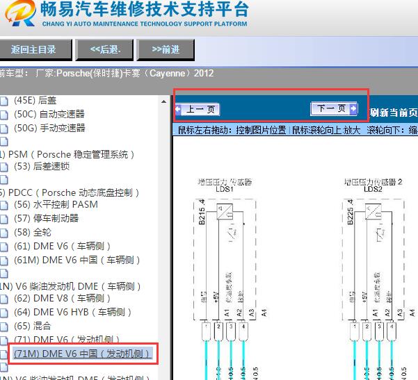Click the 增压压力传感器 LDS1 diagram label
This screenshot has width=418, height=380.
[x=225, y=185]
